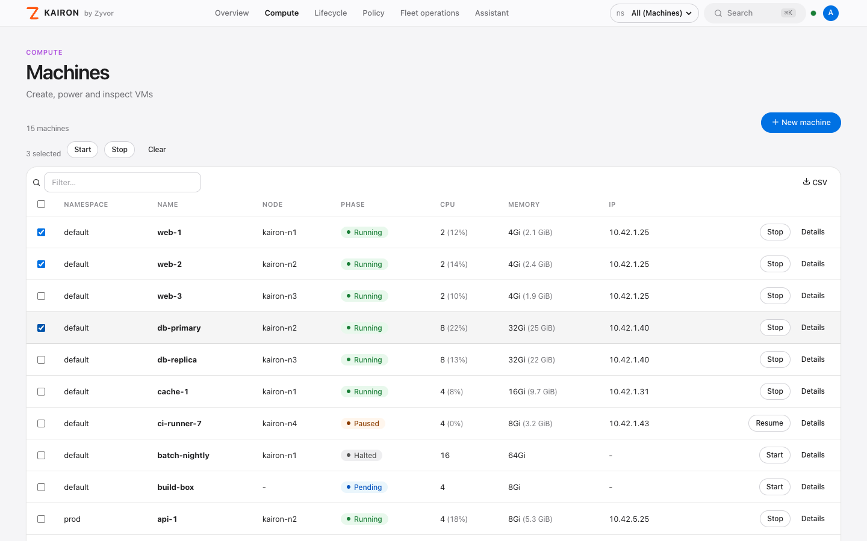Sort by the MEMORY column header
Image resolution: width=867 pixels, height=541 pixels.
click(x=524, y=204)
